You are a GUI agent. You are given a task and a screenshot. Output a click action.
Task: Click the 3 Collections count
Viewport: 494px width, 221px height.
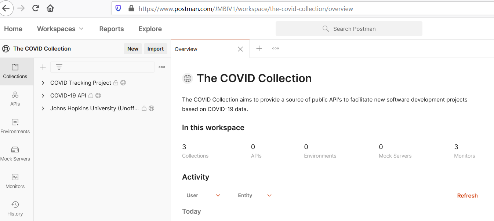tap(195, 151)
